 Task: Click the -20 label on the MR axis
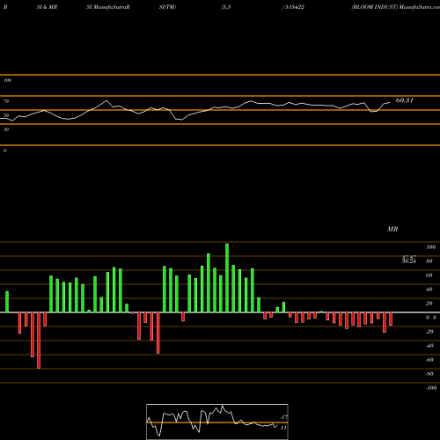[x=429, y=332]
